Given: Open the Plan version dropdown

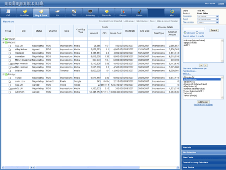Looking at the screenshot, I should click(x=208, y=22).
